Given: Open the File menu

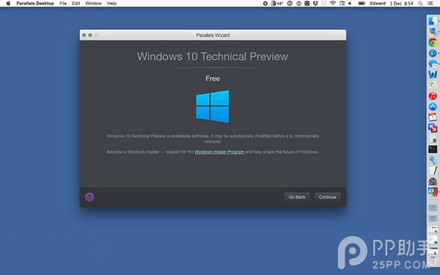Looking at the screenshot, I should (x=63, y=4).
